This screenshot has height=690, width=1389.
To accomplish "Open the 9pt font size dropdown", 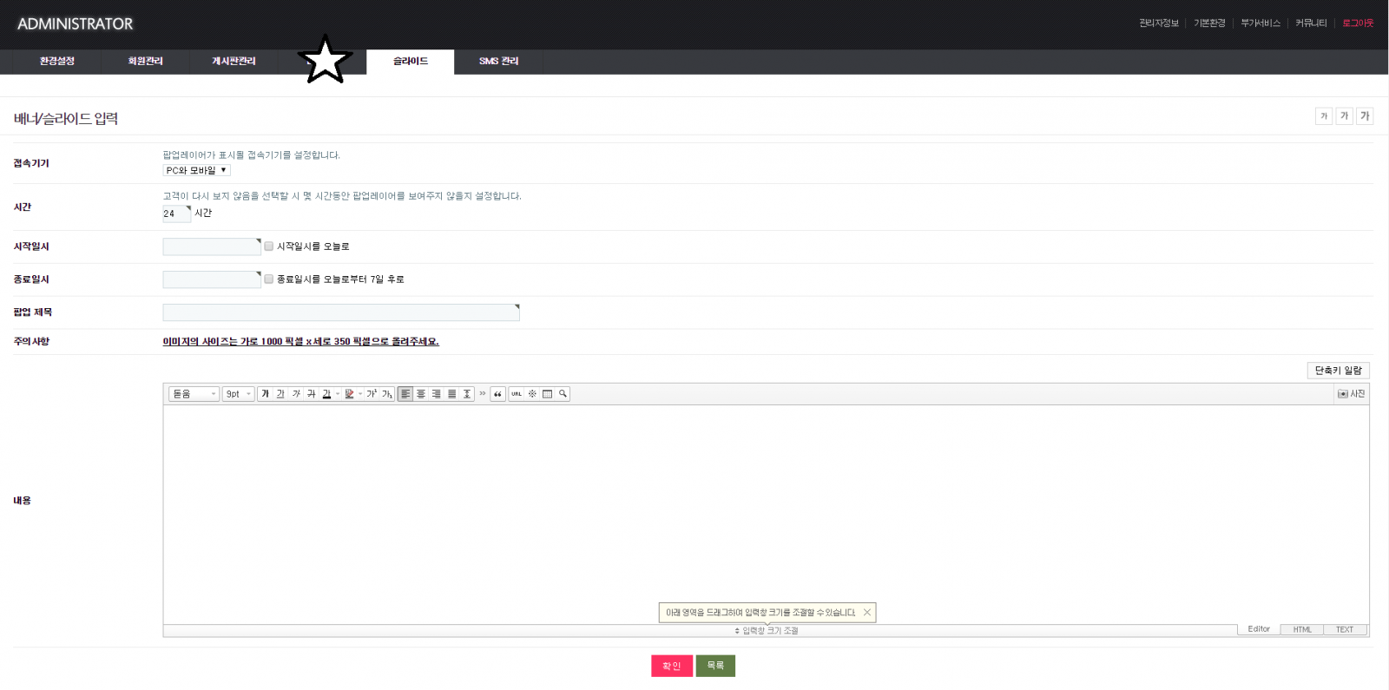I will click(238, 394).
